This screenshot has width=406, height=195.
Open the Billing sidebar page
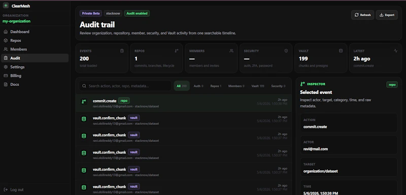click(x=35, y=75)
